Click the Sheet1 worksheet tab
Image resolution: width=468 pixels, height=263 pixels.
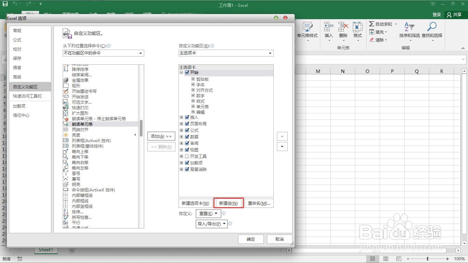(46, 250)
